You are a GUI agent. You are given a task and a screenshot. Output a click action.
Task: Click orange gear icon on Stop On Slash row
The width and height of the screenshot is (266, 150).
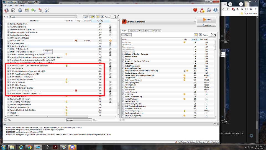(x=110, y=41)
